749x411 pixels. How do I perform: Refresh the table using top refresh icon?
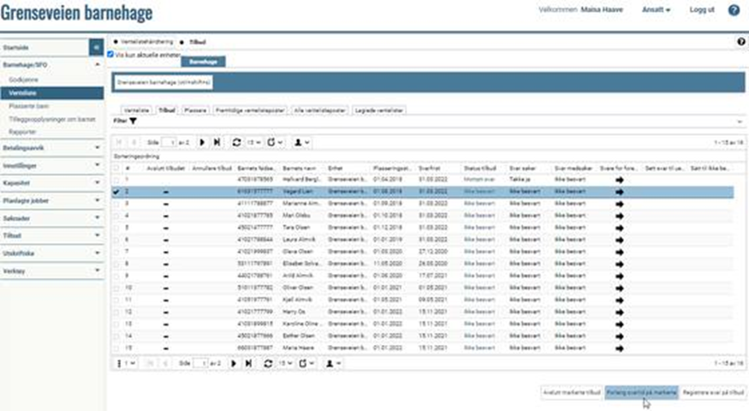click(x=236, y=142)
